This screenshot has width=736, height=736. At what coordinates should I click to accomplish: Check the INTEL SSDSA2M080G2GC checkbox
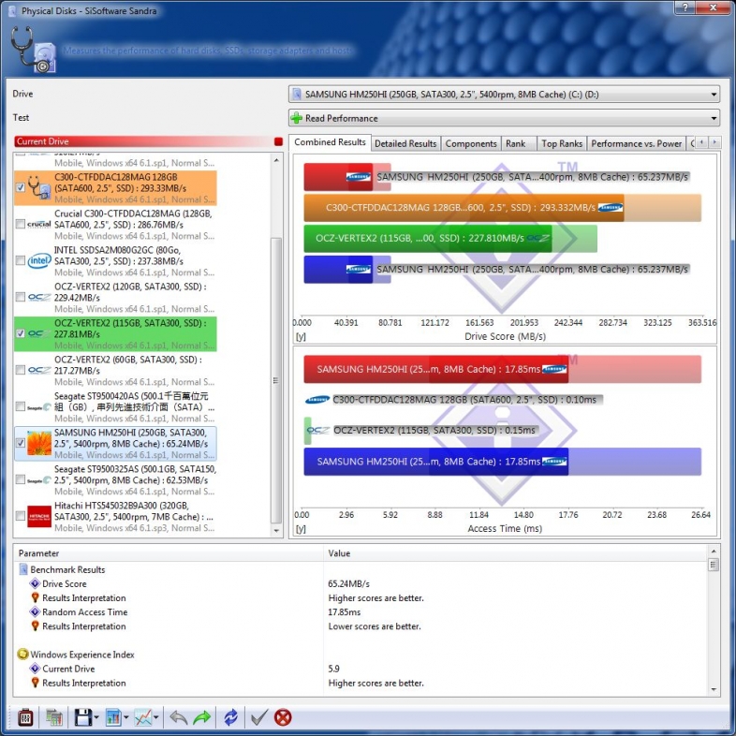[x=21, y=260]
